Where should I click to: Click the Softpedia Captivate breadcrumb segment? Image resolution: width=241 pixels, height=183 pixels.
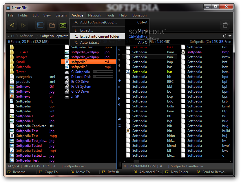tap(54, 36)
